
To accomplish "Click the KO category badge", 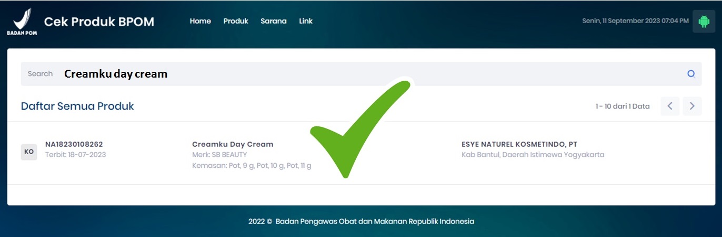I will pos(29,152).
